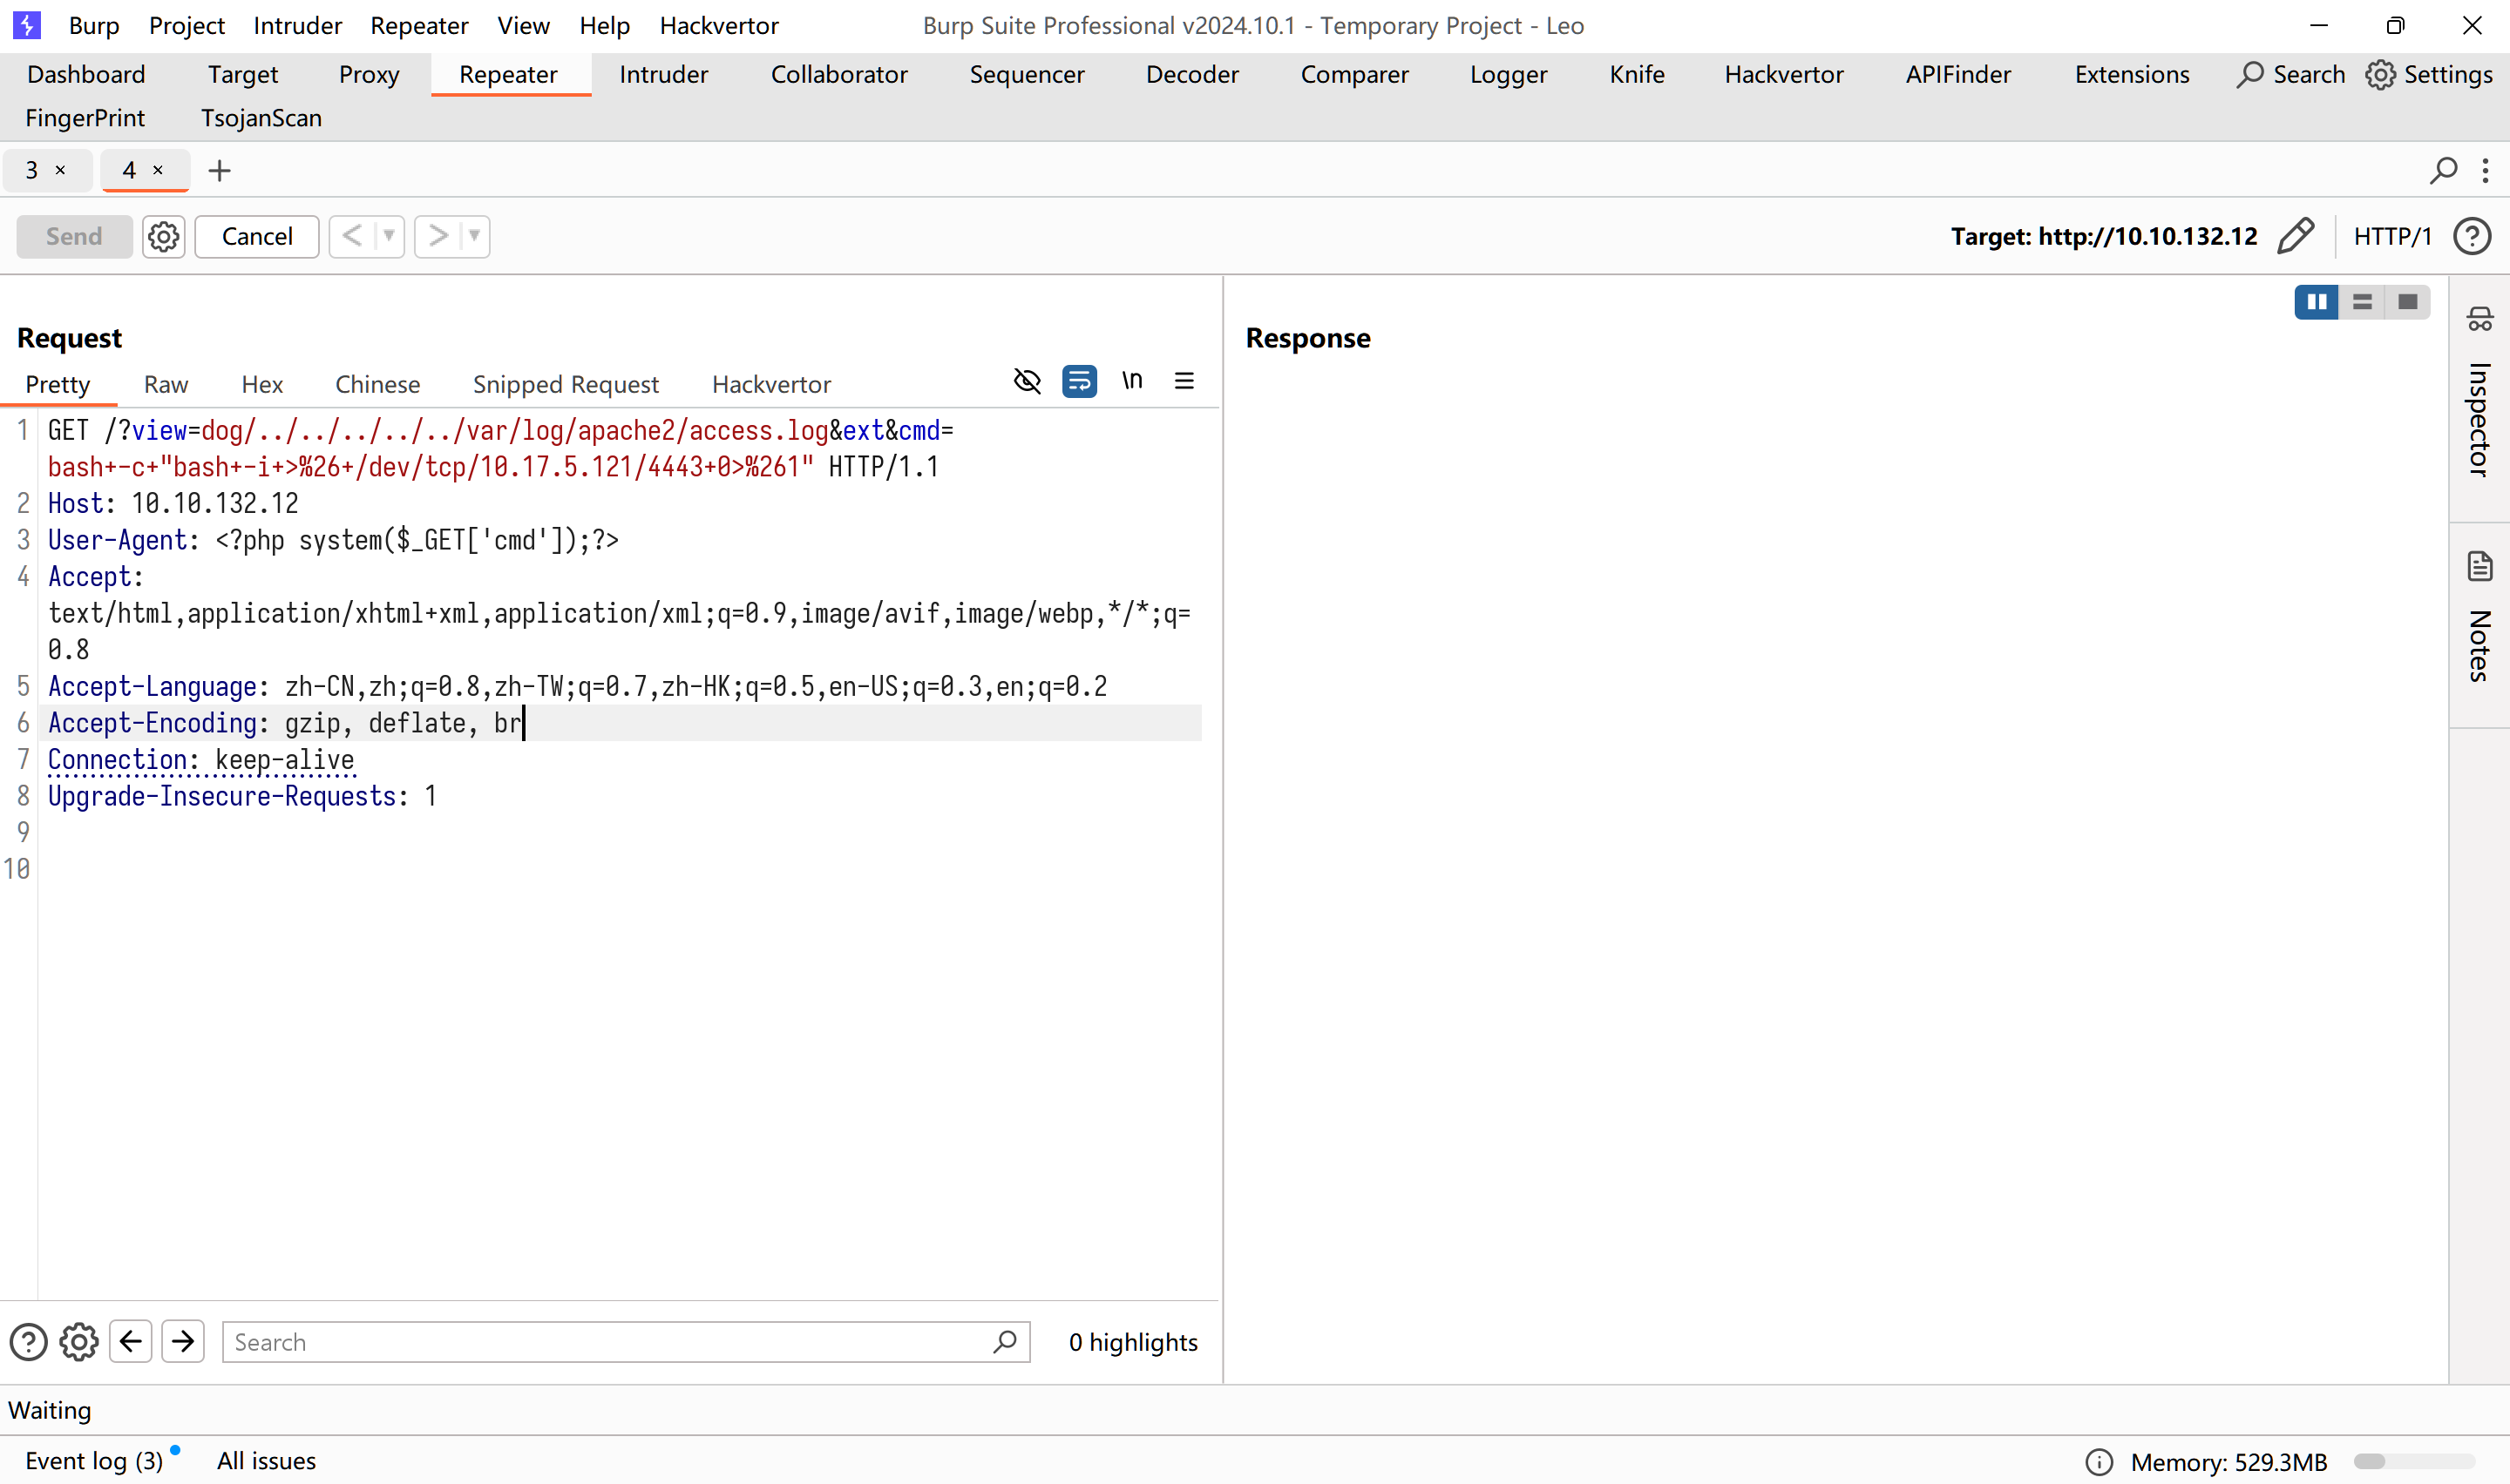Open the Repeater menu in menu bar
The height and width of the screenshot is (1484, 2510).
point(419,25)
